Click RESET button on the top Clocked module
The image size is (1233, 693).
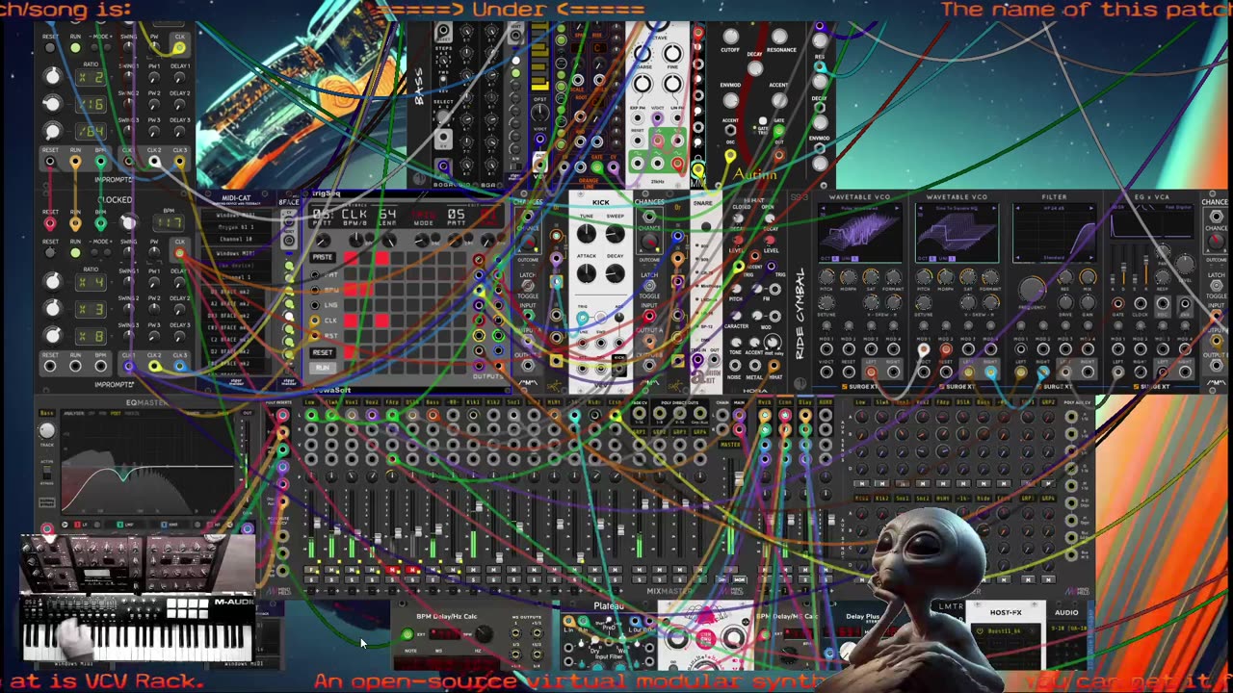tap(50, 48)
